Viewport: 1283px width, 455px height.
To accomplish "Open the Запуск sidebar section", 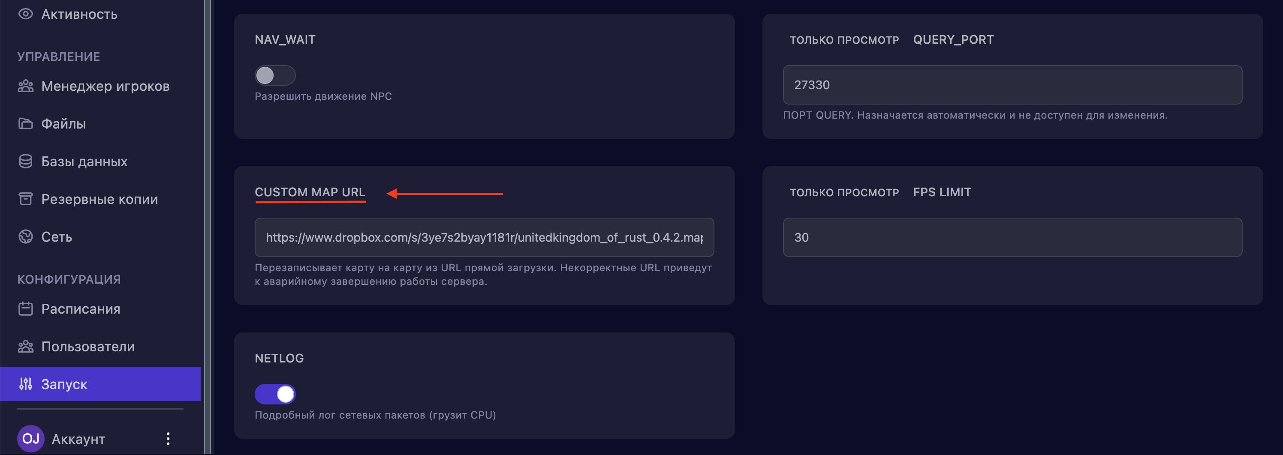I will pyautogui.click(x=64, y=384).
